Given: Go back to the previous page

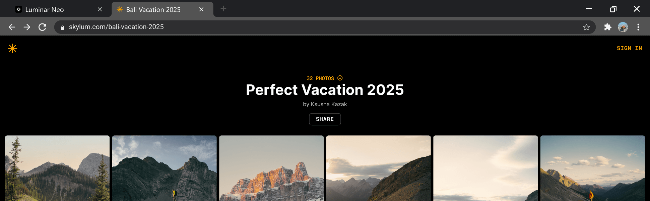Looking at the screenshot, I should pyautogui.click(x=12, y=27).
